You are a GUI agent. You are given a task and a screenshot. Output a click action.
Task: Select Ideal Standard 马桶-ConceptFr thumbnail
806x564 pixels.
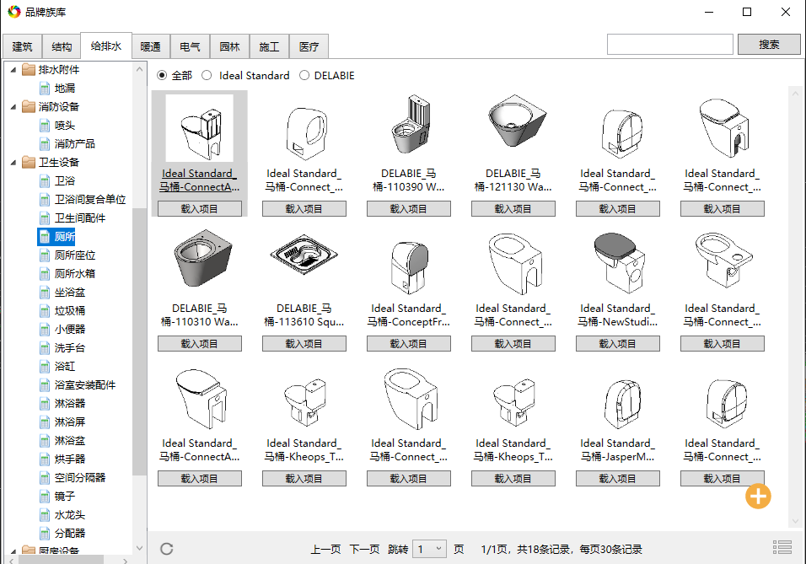409,268
